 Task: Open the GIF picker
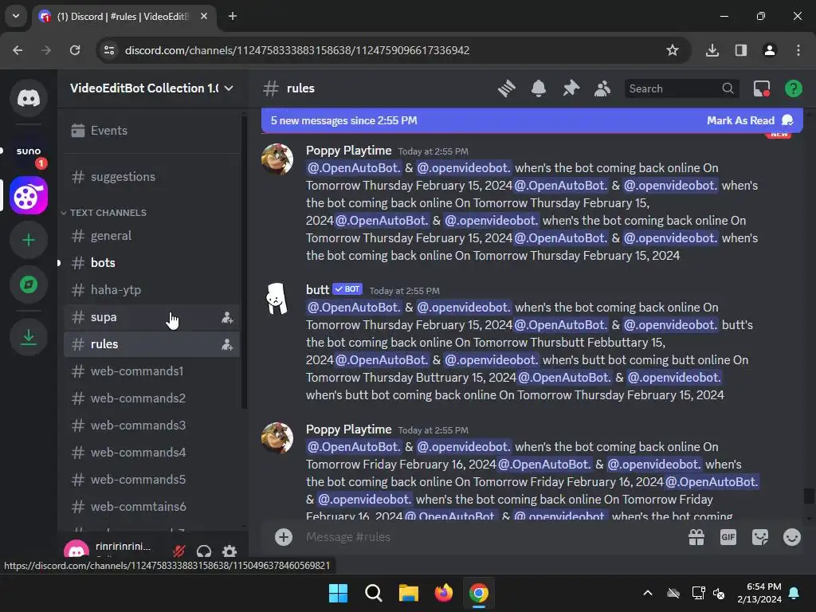[x=728, y=537]
